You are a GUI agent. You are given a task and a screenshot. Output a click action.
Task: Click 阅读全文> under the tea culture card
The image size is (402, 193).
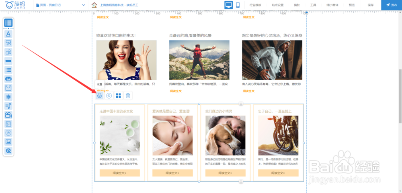coord(119,173)
